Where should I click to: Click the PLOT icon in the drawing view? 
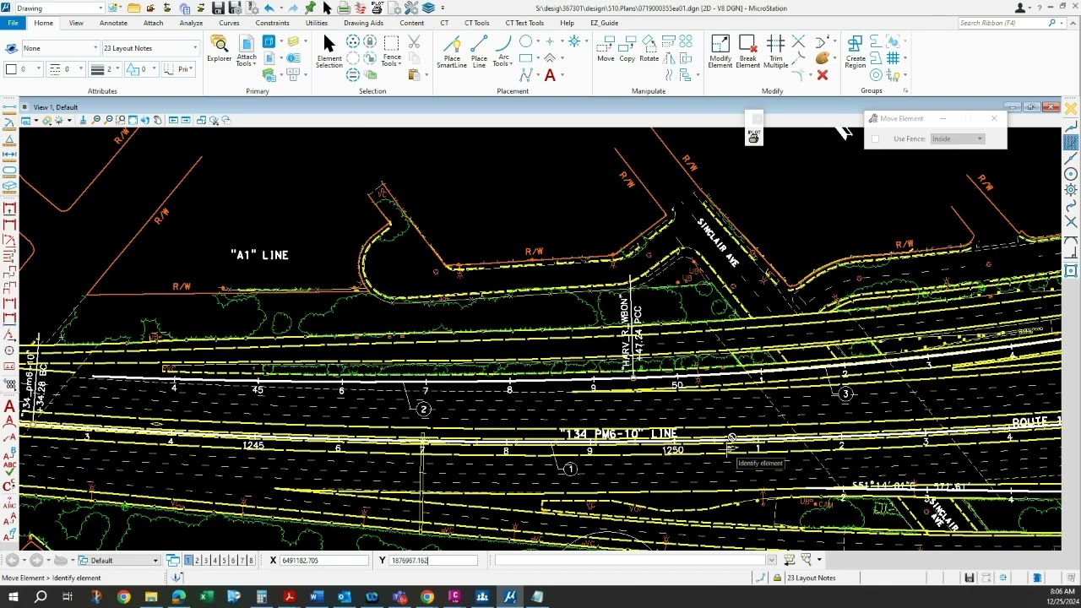coord(754,135)
